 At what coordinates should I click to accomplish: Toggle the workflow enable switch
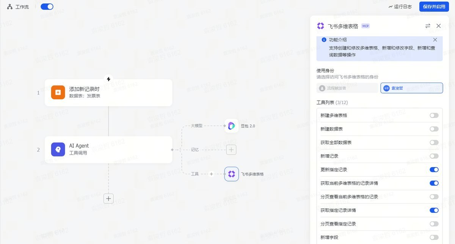point(47,6)
